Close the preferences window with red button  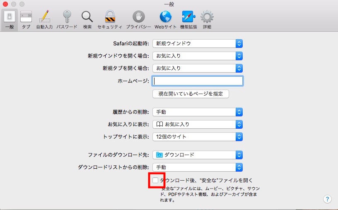click(x=5, y=4)
